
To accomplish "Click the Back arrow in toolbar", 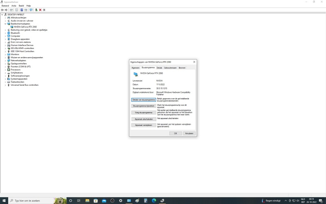I will coord(2,10).
